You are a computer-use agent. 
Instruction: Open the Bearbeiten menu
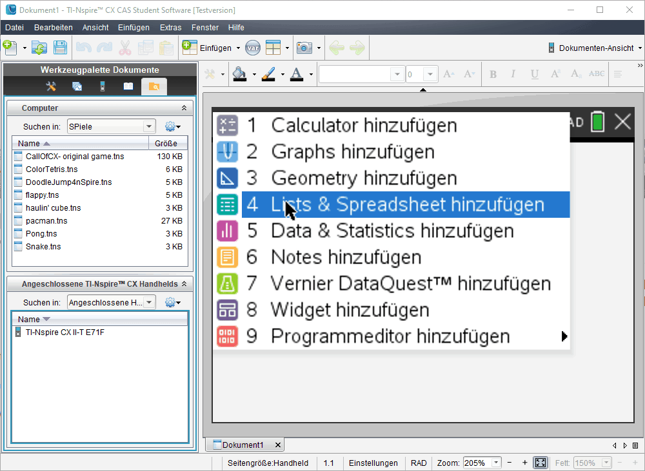click(54, 28)
